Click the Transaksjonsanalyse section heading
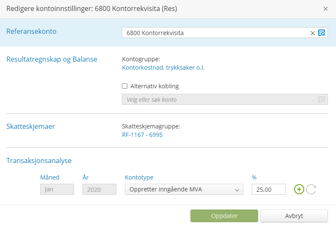The image size is (336, 226). [x=39, y=161]
